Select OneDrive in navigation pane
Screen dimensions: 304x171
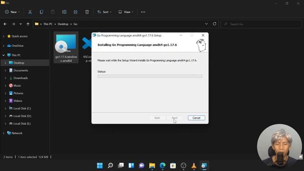pyautogui.click(x=18, y=46)
